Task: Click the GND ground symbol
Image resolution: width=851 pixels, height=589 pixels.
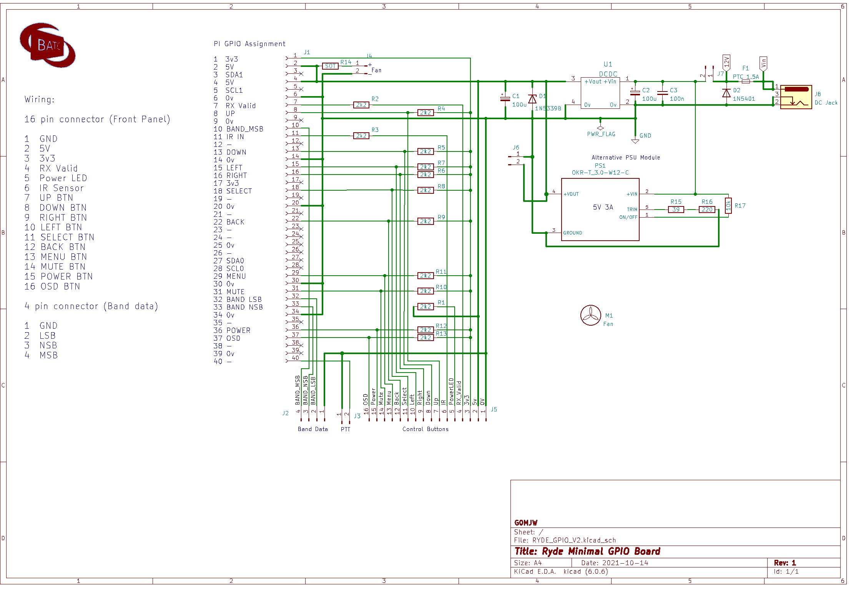Action: tap(635, 141)
